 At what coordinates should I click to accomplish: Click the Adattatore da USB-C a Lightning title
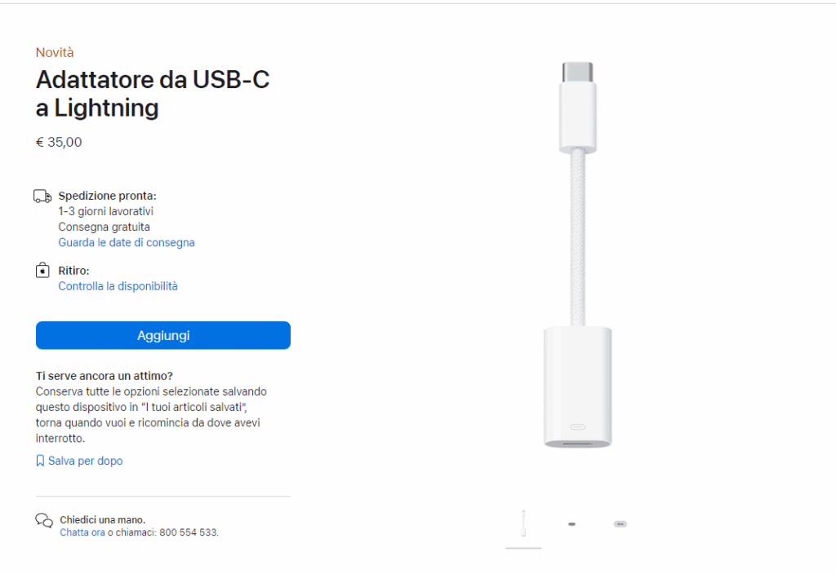click(153, 94)
